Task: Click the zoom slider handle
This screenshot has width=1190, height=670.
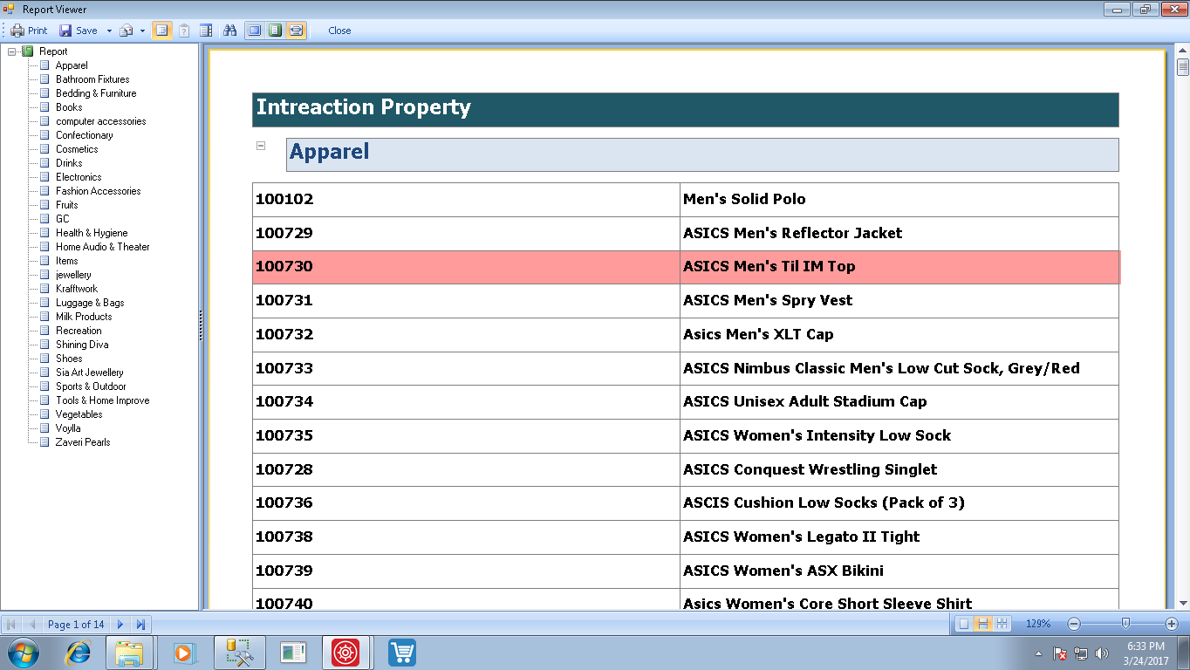Action: point(1125,624)
